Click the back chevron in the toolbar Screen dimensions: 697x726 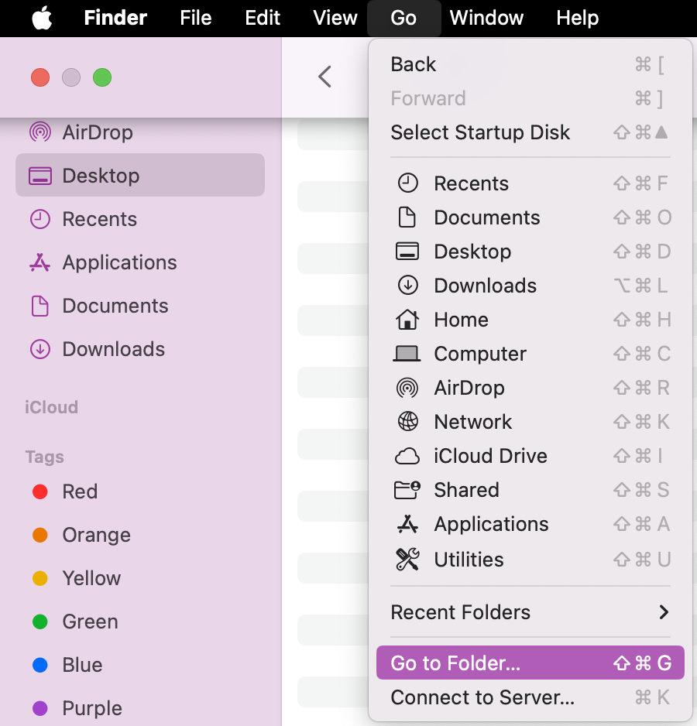(324, 77)
